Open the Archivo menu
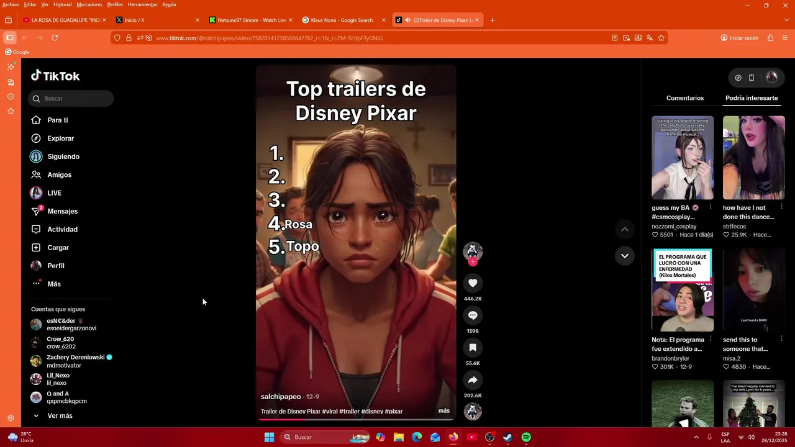795x447 pixels. coord(11,4)
